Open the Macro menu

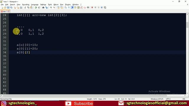pos(56,5)
